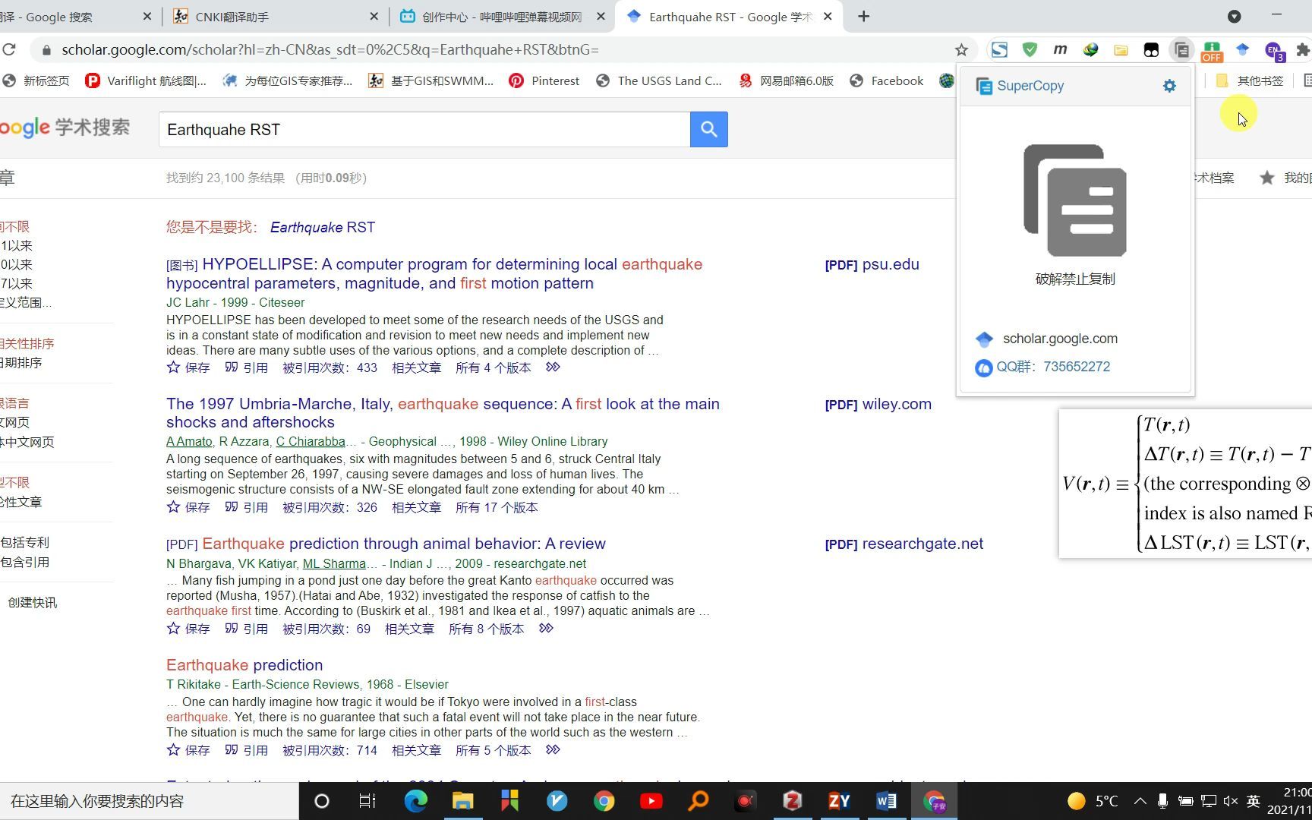Open YouTube app from taskbar

tap(651, 801)
